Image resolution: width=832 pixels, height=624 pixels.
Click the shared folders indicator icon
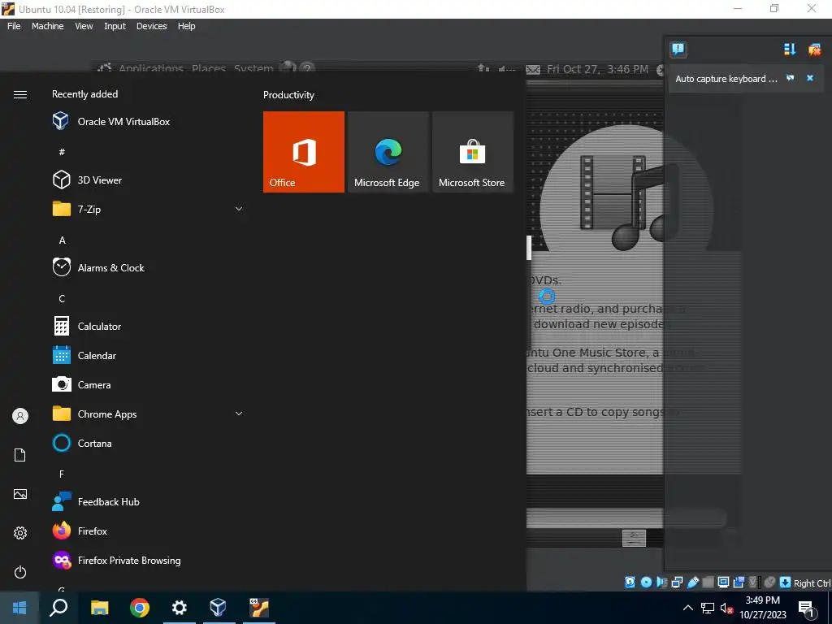coord(708,582)
